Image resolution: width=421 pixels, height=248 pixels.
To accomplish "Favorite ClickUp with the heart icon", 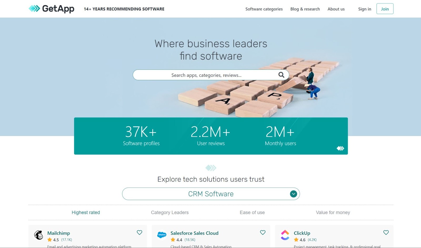I will click(x=386, y=232).
